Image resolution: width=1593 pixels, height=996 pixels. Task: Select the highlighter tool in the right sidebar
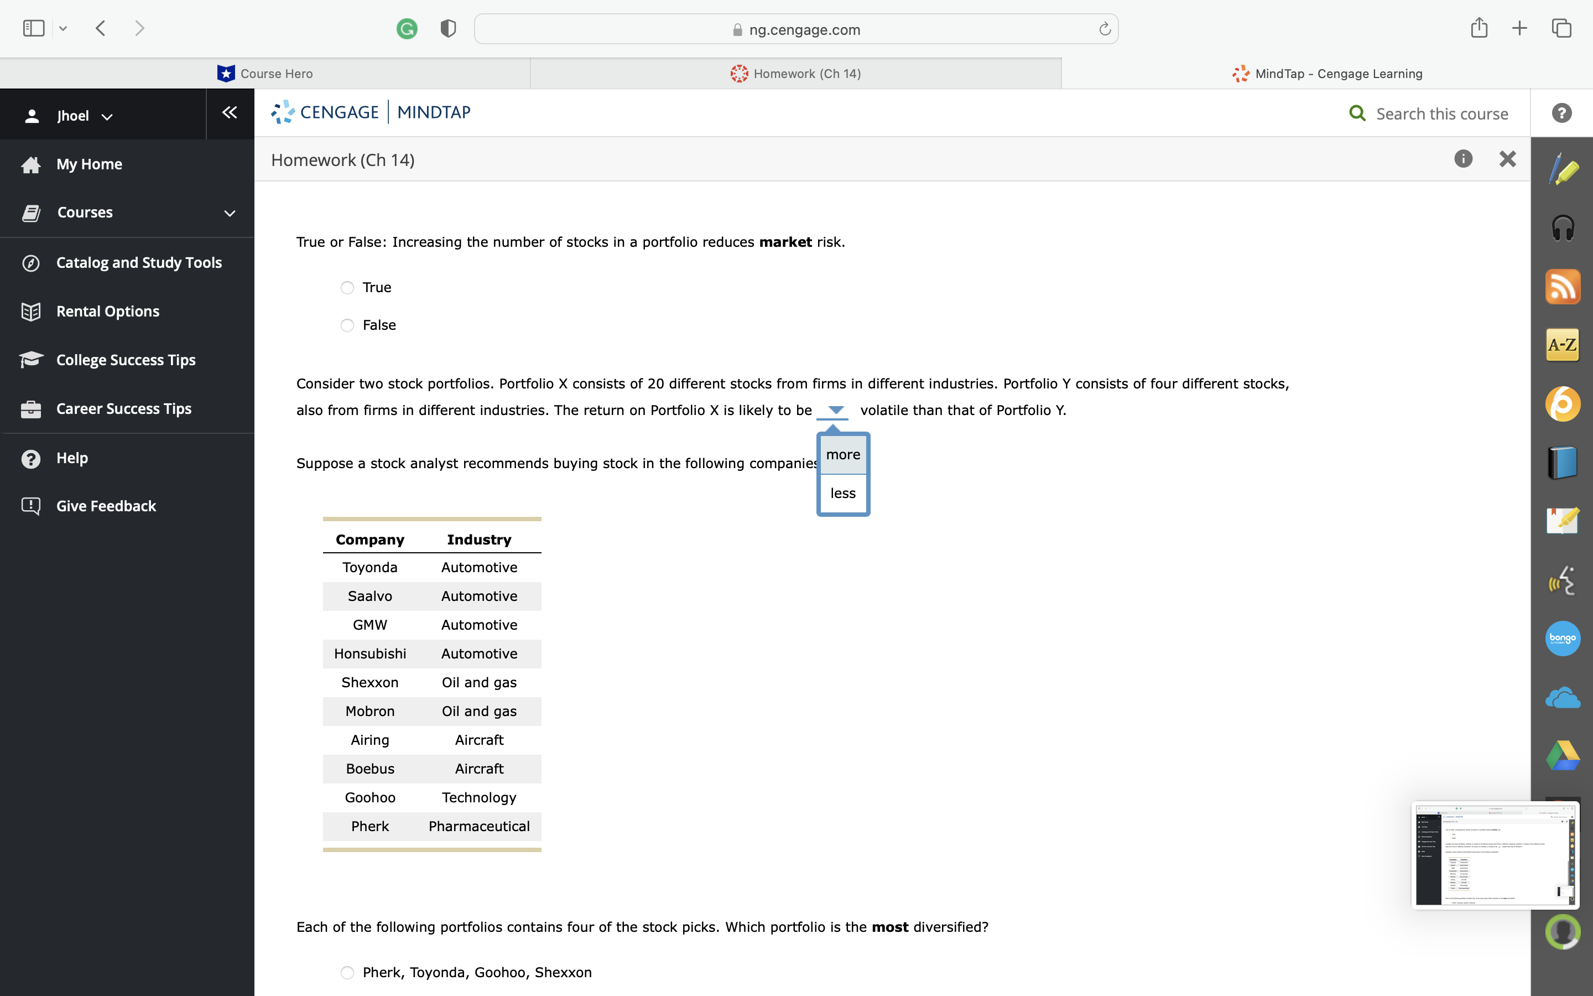1563,169
